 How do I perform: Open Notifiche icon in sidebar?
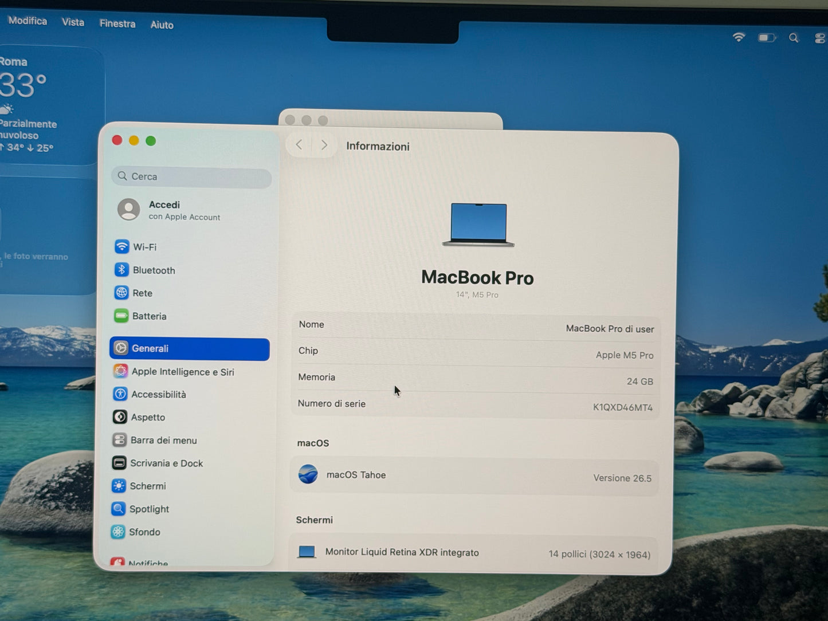117,563
